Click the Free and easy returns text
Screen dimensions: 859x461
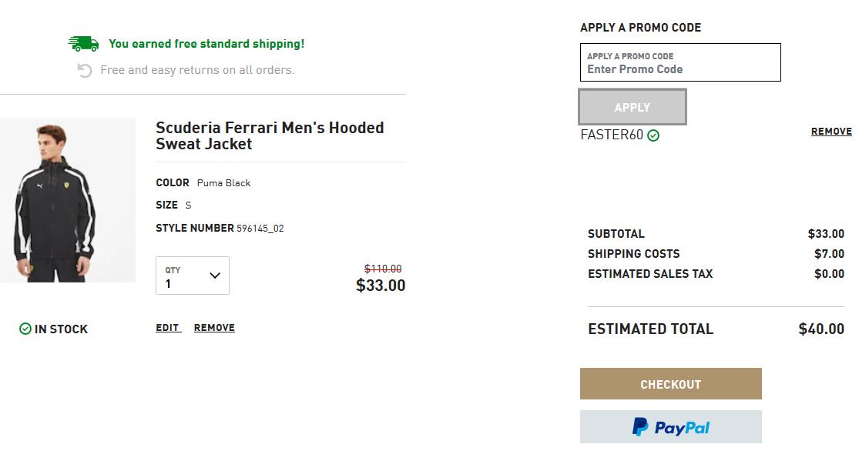coord(197,70)
